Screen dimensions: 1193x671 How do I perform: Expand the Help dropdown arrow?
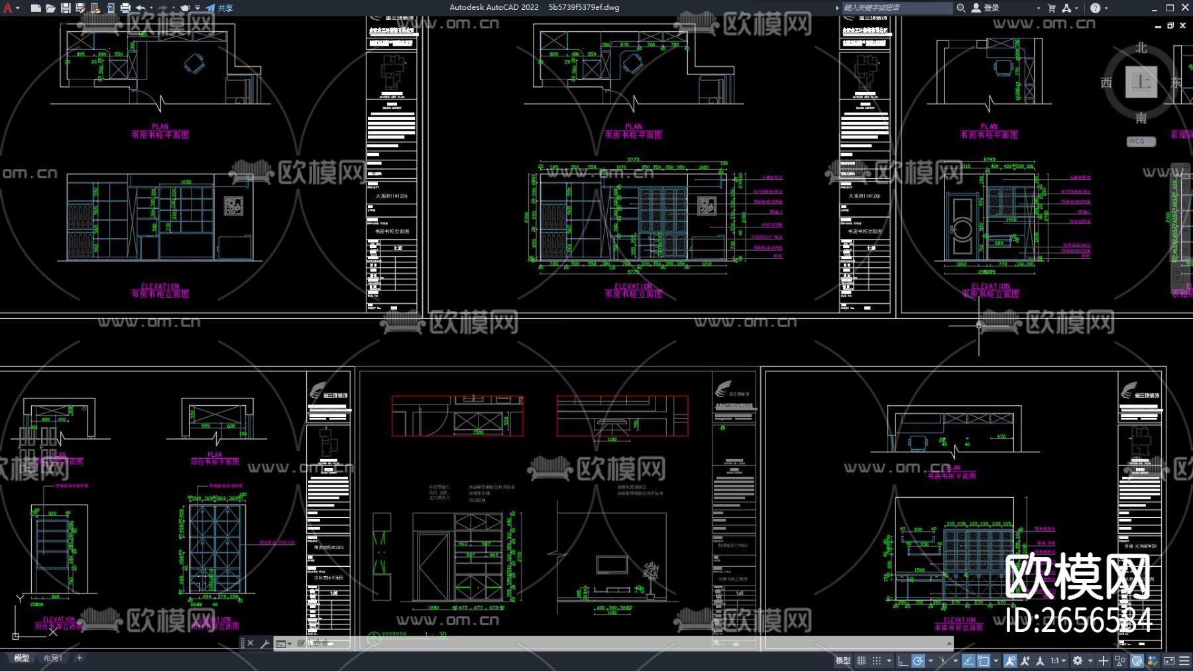[x=1106, y=8]
